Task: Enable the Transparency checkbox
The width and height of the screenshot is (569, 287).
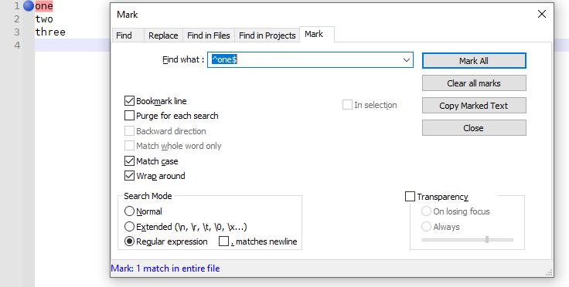Action: pyautogui.click(x=410, y=197)
